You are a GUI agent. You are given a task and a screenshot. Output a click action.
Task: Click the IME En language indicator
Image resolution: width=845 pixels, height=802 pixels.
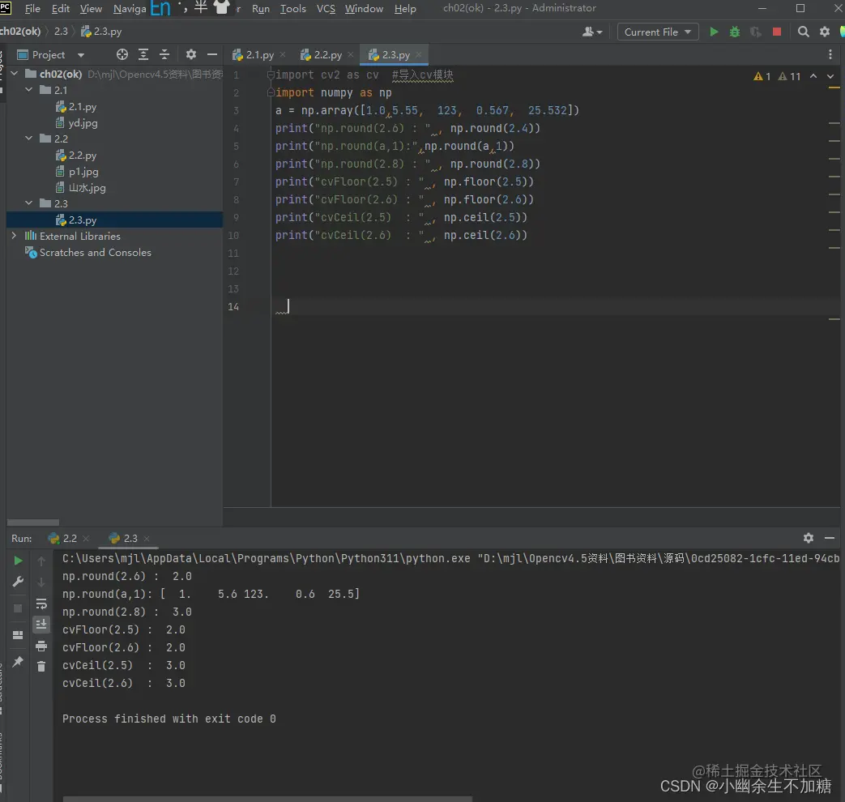pyautogui.click(x=160, y=8)
